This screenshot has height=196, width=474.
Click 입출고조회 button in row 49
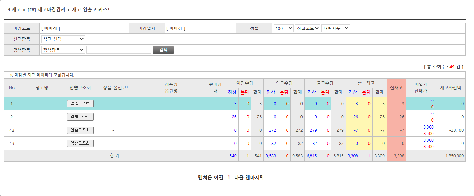80,143
